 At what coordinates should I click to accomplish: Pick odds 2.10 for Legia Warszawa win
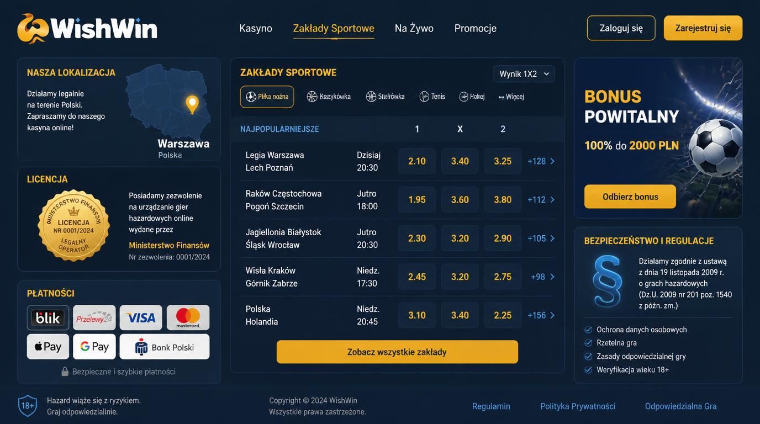tap(417, 161)
